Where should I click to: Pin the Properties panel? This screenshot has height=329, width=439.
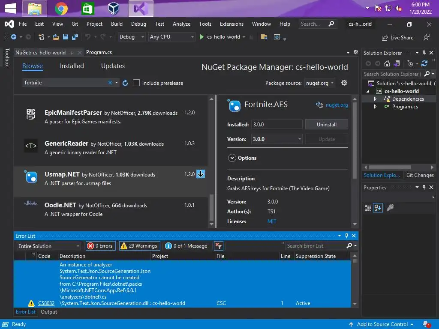coord(424,187)
